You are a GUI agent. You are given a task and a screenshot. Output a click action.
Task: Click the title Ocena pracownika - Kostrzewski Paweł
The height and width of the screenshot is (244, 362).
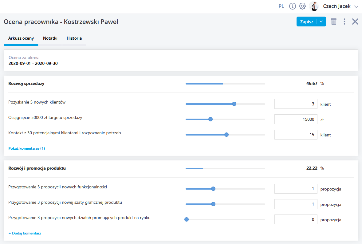[x=61, y=22]
